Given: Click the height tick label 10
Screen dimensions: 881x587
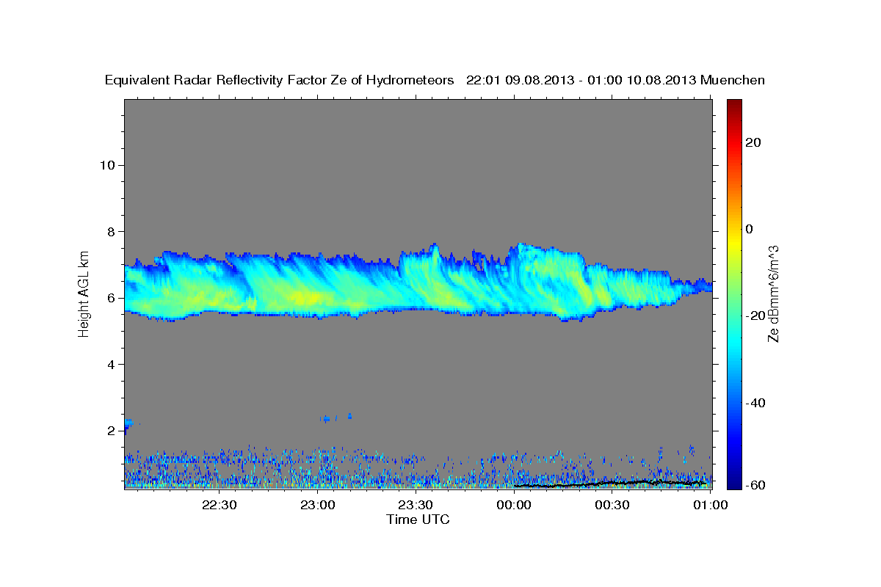Looking at the screenshot, I should pos(107,165).
